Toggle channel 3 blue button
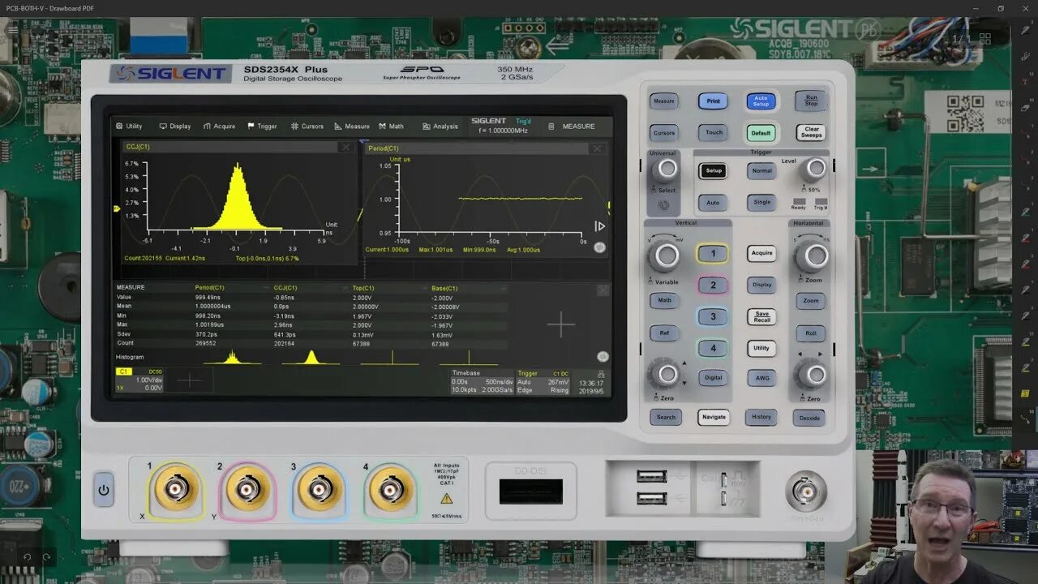The height and width of the screenshot is (584, 1038). [x=713, y=317]
